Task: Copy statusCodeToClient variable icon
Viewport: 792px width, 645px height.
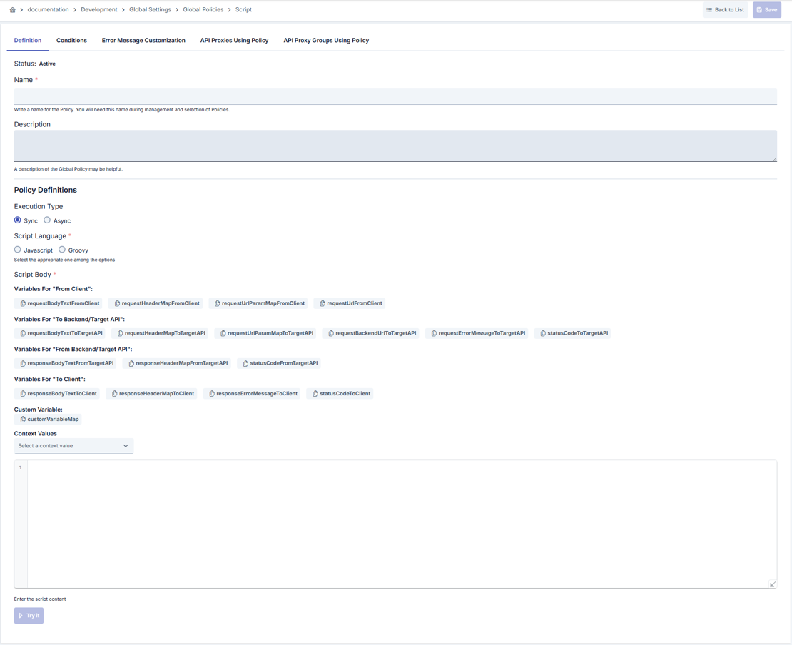Action: click(315, 393)
